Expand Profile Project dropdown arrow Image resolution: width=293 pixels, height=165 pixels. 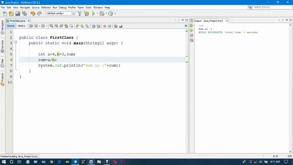pyautogui.click(x=115, y=13)
